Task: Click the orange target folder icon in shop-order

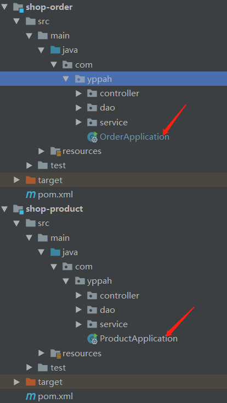Action: coord(31,180)
